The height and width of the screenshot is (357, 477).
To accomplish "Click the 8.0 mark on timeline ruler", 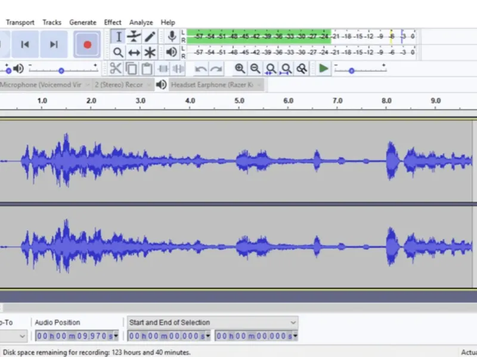I will [386, 101].
